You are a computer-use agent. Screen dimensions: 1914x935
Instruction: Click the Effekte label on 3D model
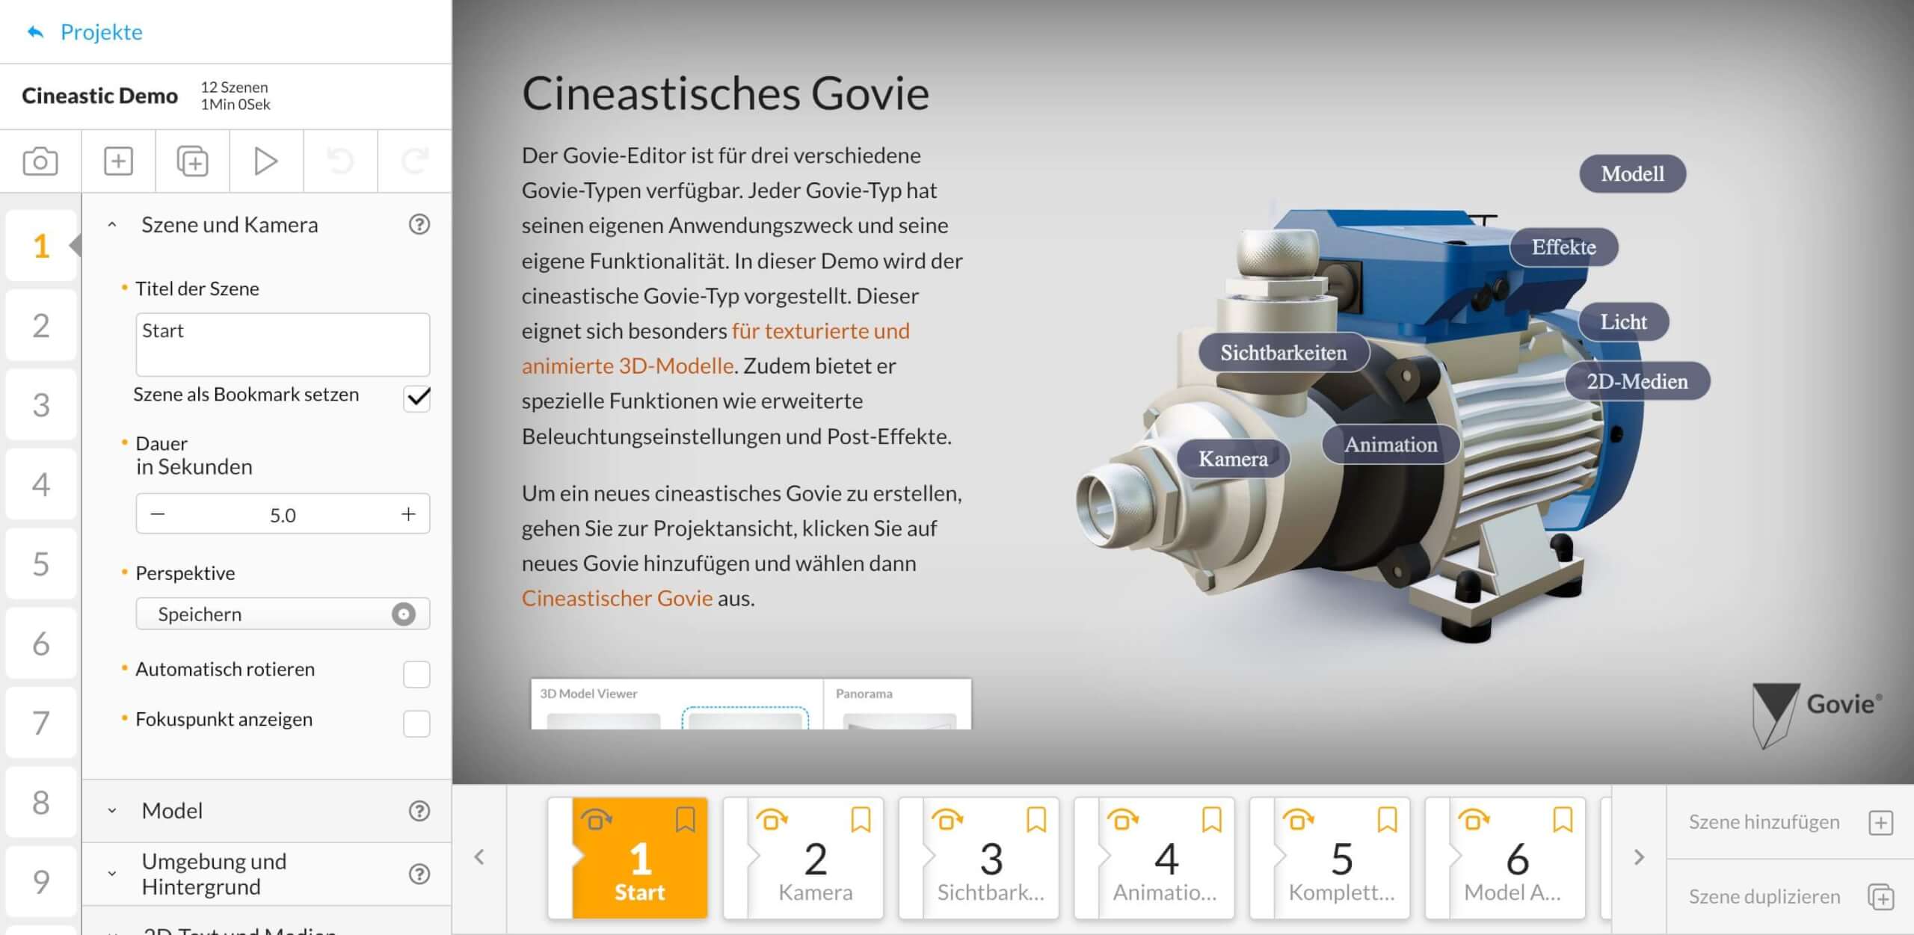pyautogui.click(x=1563, y=247)
